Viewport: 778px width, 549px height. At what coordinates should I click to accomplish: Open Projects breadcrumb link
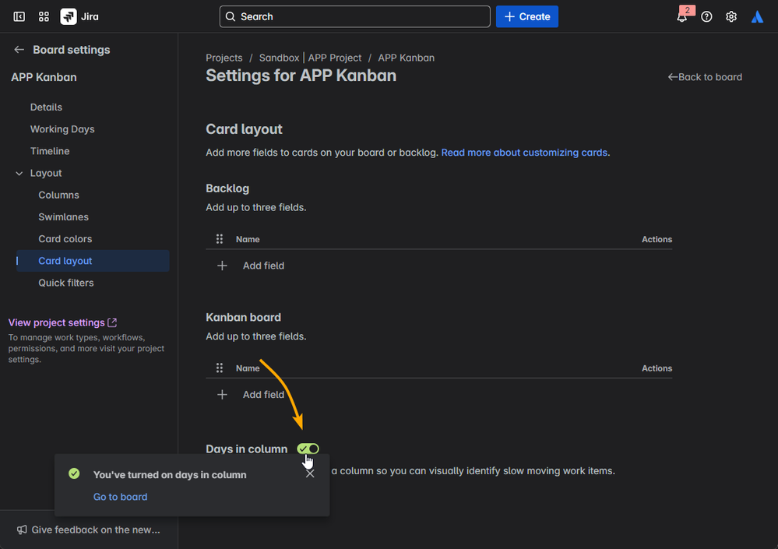tap(224, 58)
